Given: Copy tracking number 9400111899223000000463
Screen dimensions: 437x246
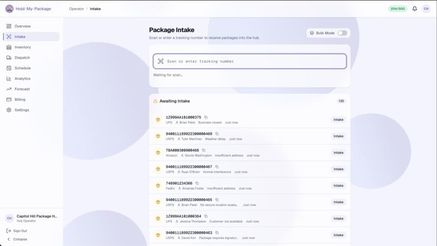Looking at the screenshot, I should click(217, 232).
